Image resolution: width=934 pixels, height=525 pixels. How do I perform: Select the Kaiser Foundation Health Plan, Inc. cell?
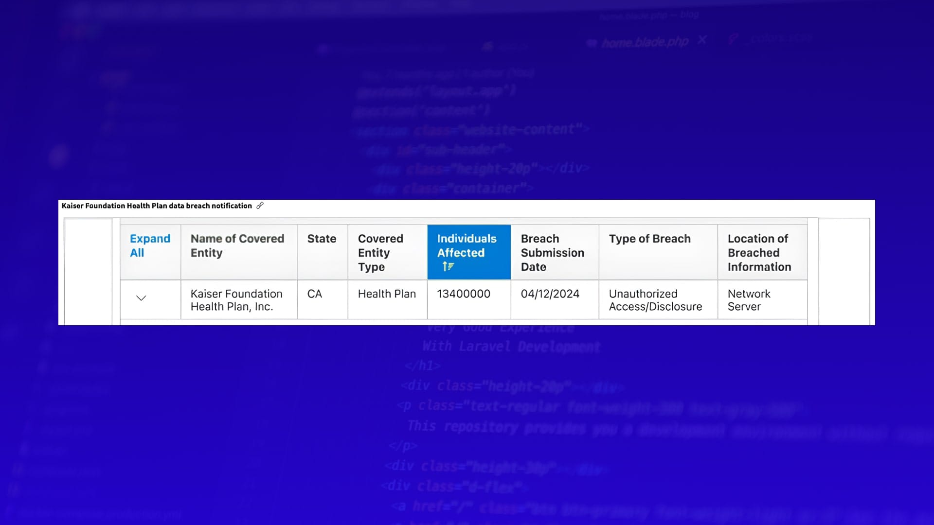(x=239, y=300)
